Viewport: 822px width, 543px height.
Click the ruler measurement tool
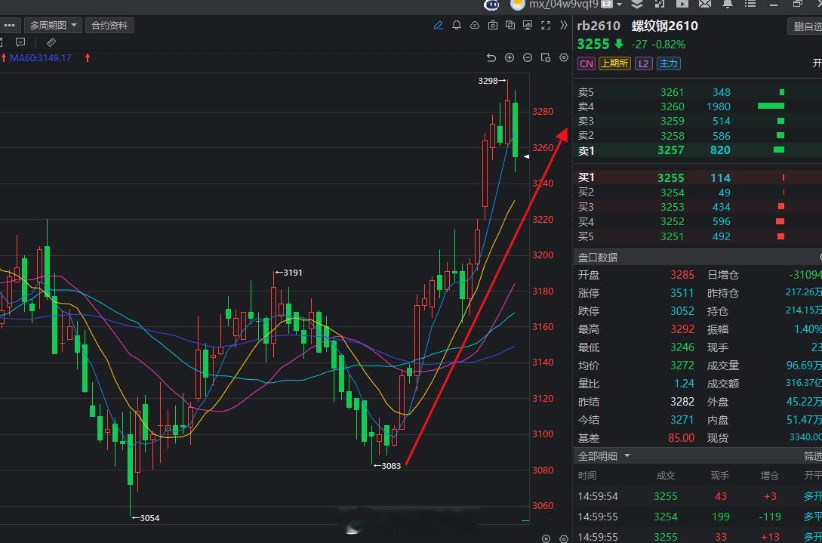pos(51,42)
